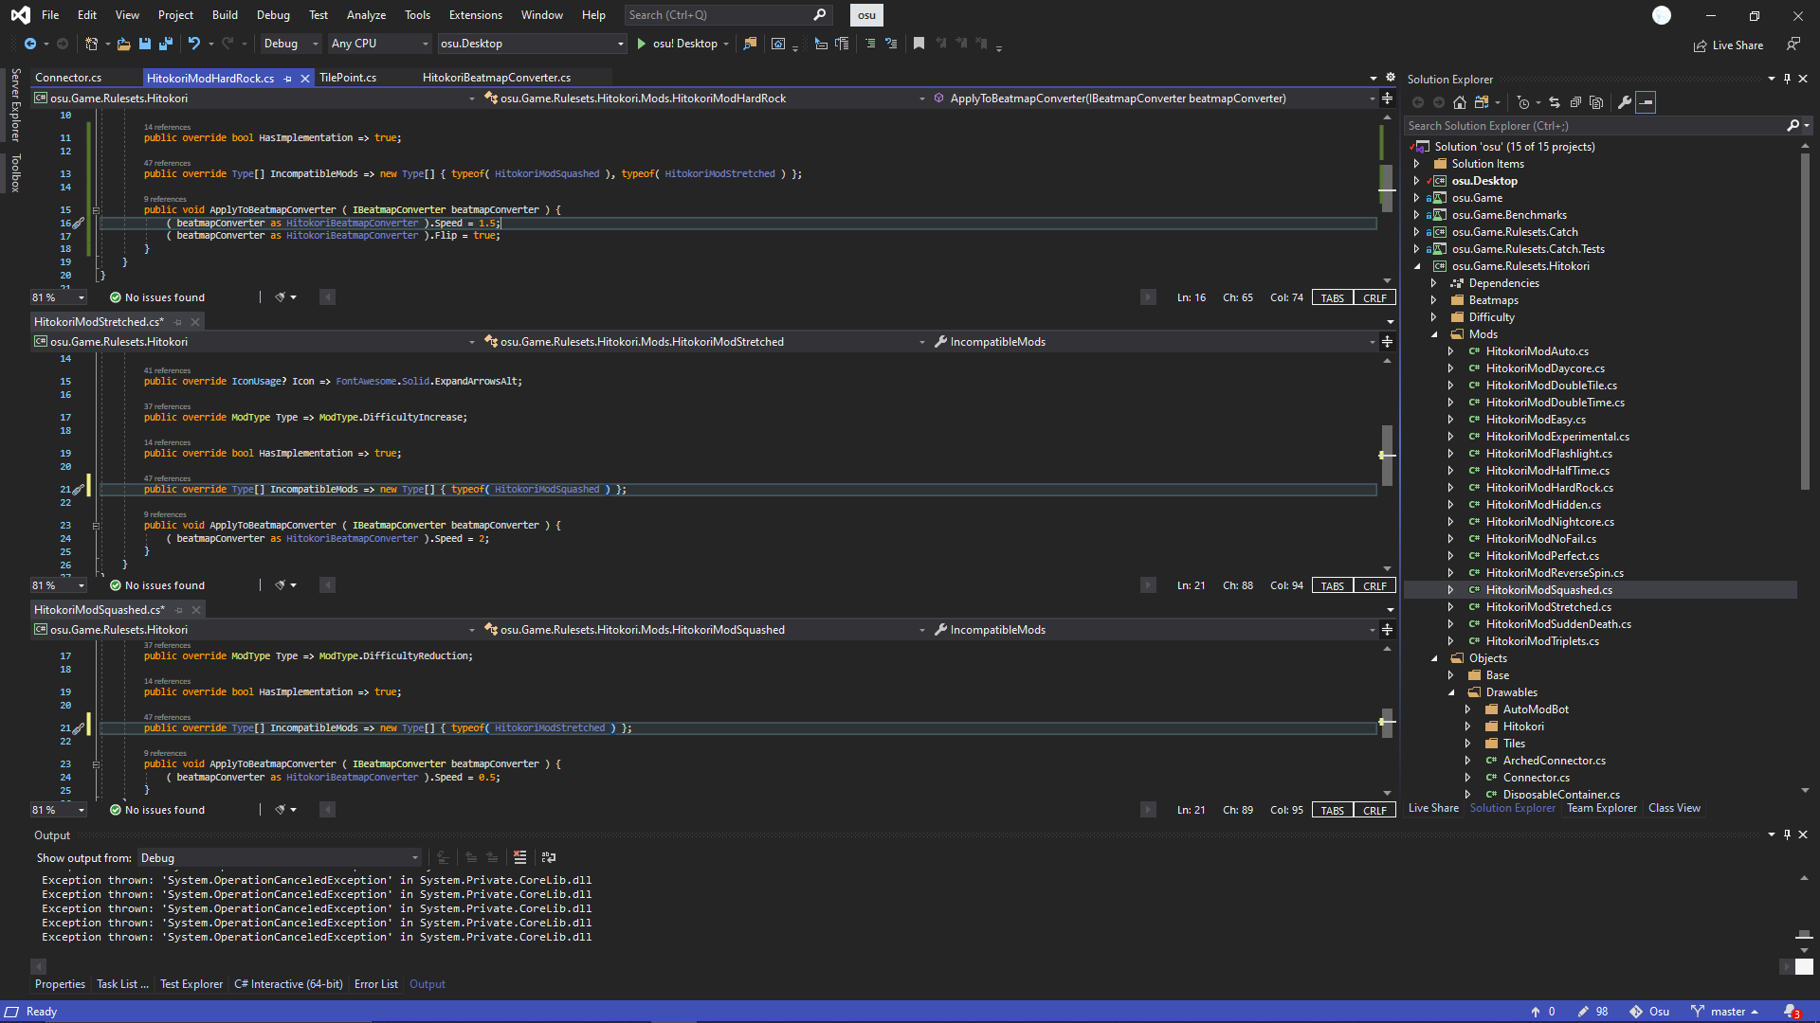Open Solution Explorer Properties wrench icon
Viewport: 1820px width, 1023px height.
click(x=1625, y=102)
